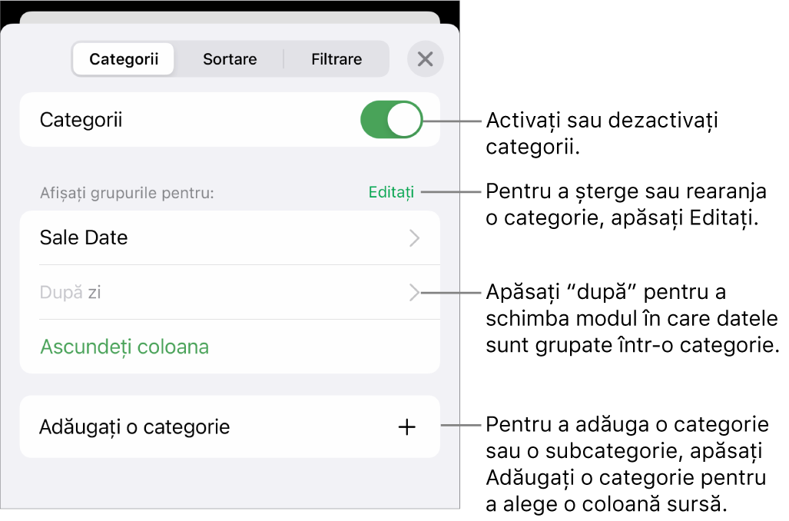Open the Sale Date grouping options
Screen dimensions: 789x521
[230, 238]
